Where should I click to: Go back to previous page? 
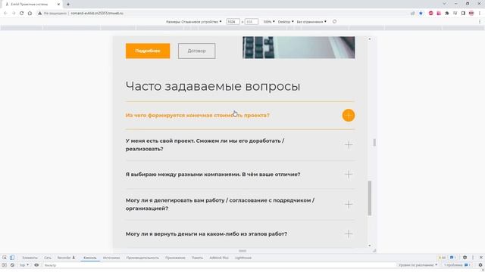pos(5,14)
